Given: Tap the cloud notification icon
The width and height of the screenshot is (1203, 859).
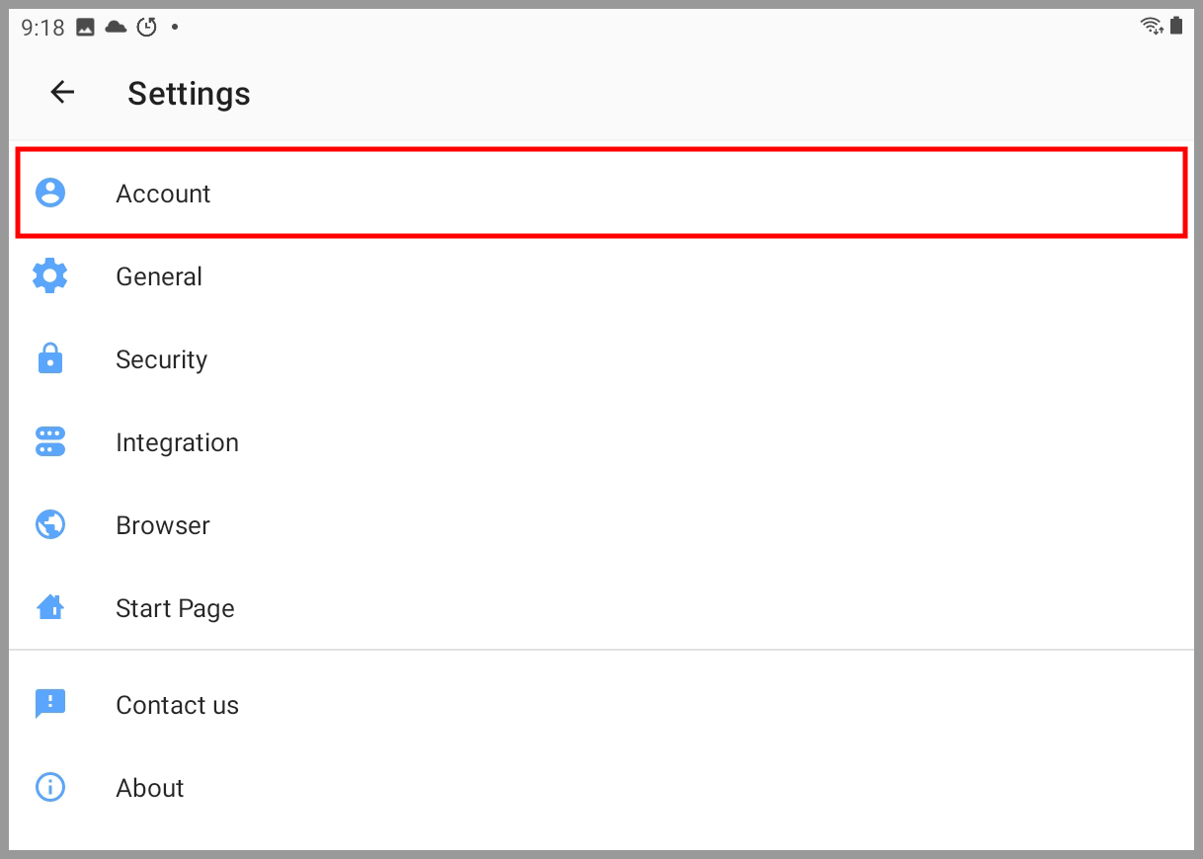Looking at the screenshot, I should tap(116, 27).
